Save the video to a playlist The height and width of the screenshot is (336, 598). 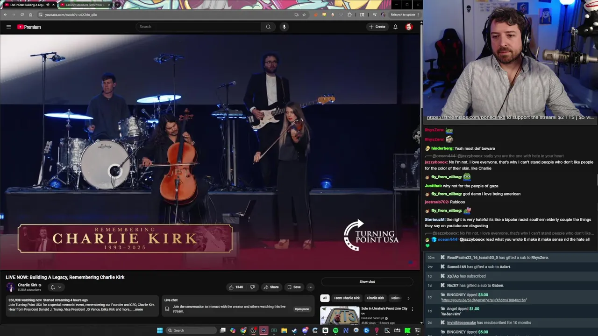tap(294, 287)
